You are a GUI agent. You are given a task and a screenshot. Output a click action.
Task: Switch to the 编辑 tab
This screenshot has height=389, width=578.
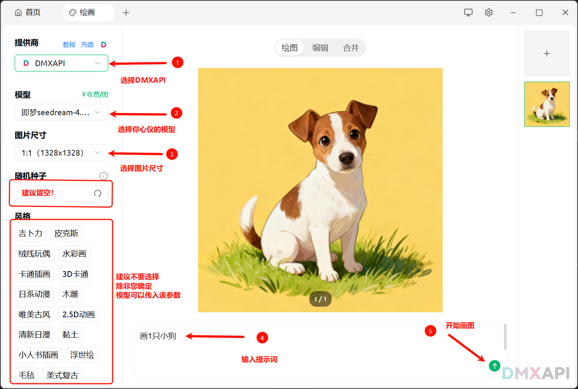(x=320, y=48)
